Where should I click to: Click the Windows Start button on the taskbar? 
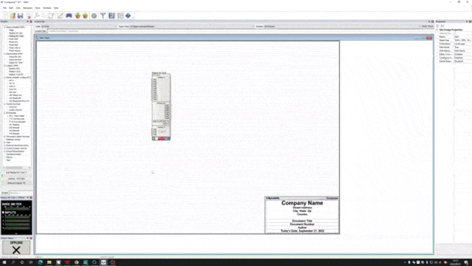(x=4, y=263)
